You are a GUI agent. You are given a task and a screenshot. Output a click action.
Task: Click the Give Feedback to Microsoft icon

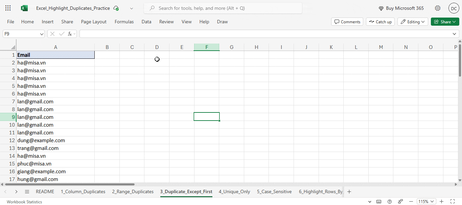(400, 202)
